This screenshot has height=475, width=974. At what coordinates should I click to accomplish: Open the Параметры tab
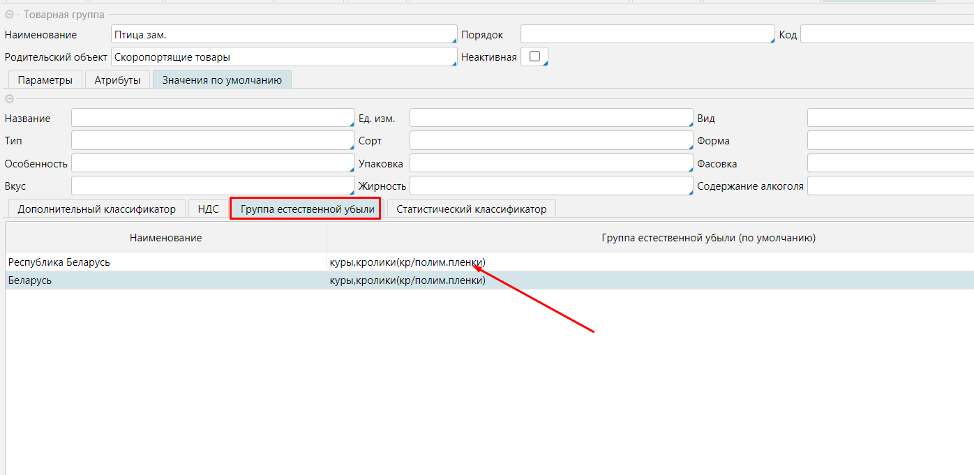[x=45, y=80]
